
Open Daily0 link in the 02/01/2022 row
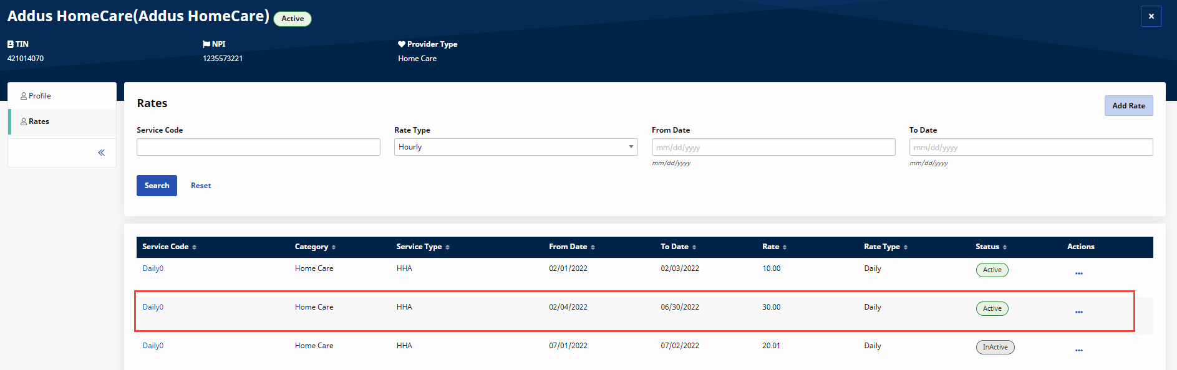[x=153, y=268]
